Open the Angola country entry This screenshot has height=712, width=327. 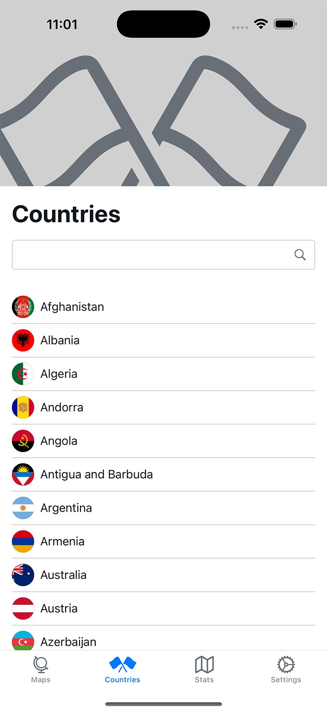pyautogui.click(x=163, y=441)
